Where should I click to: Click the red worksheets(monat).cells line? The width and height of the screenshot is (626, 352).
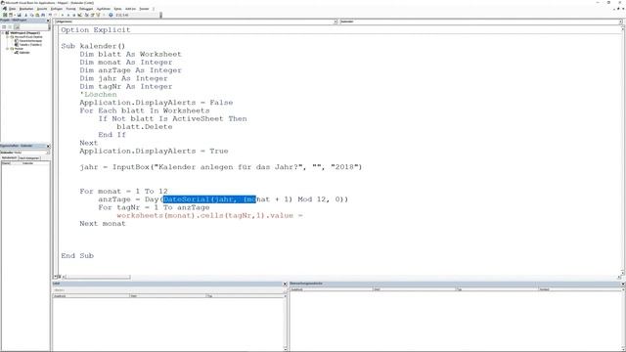click(x=210, y=215)
